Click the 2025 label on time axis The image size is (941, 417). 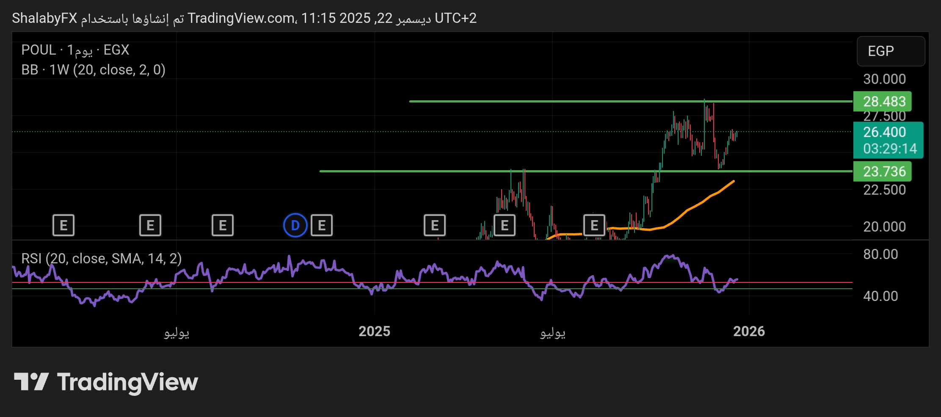374,331
